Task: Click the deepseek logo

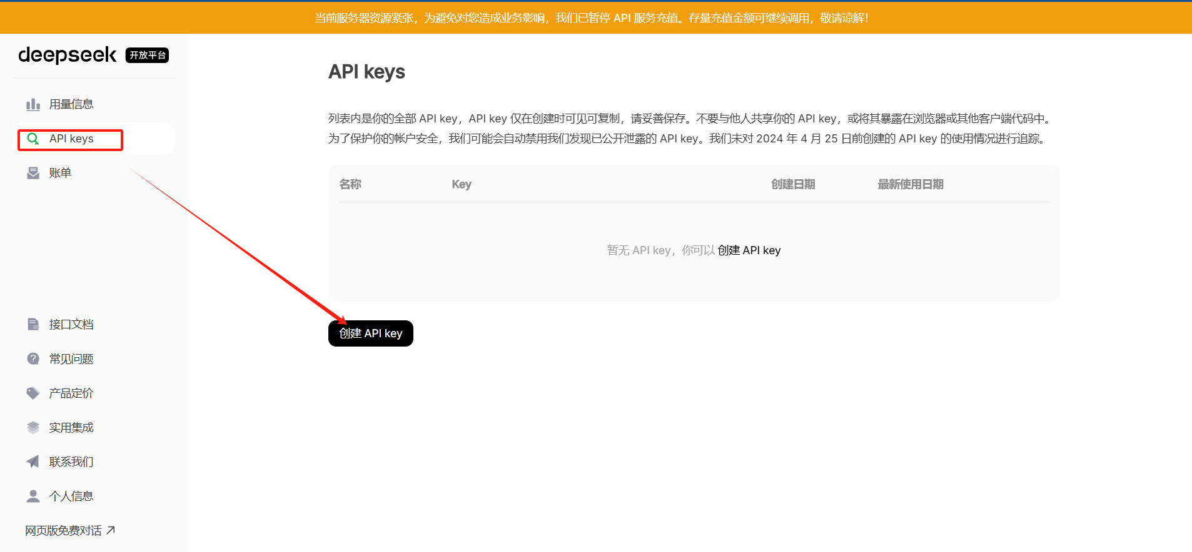Action: pyautogui.click(x=67, y=55)
